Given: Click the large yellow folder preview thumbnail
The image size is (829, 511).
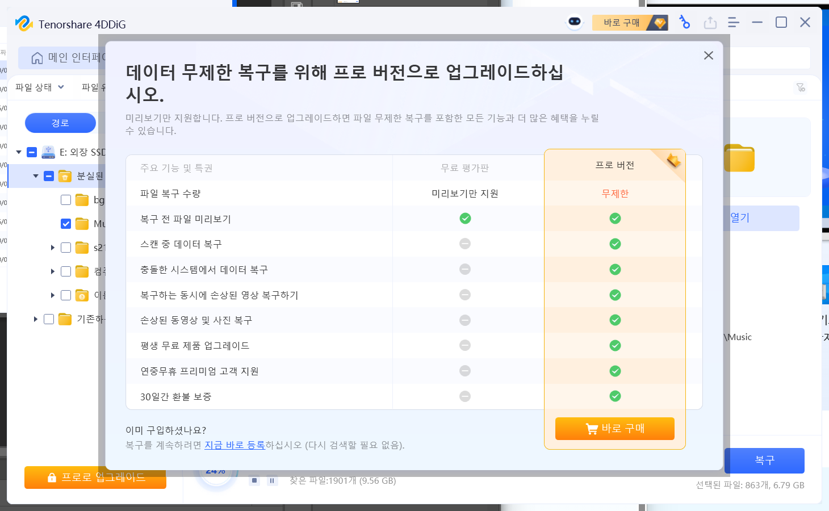Looking at the screenshot, I should [739, 158].
